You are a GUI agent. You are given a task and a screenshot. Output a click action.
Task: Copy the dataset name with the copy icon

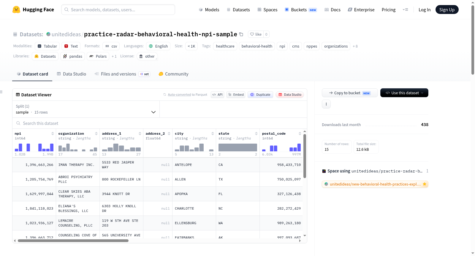pos(241,34)
